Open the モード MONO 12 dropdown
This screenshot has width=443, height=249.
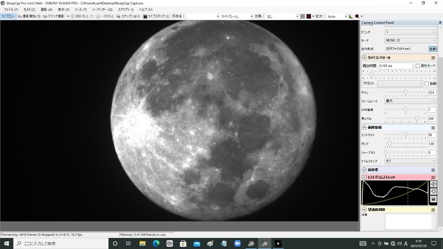[410, 40]
